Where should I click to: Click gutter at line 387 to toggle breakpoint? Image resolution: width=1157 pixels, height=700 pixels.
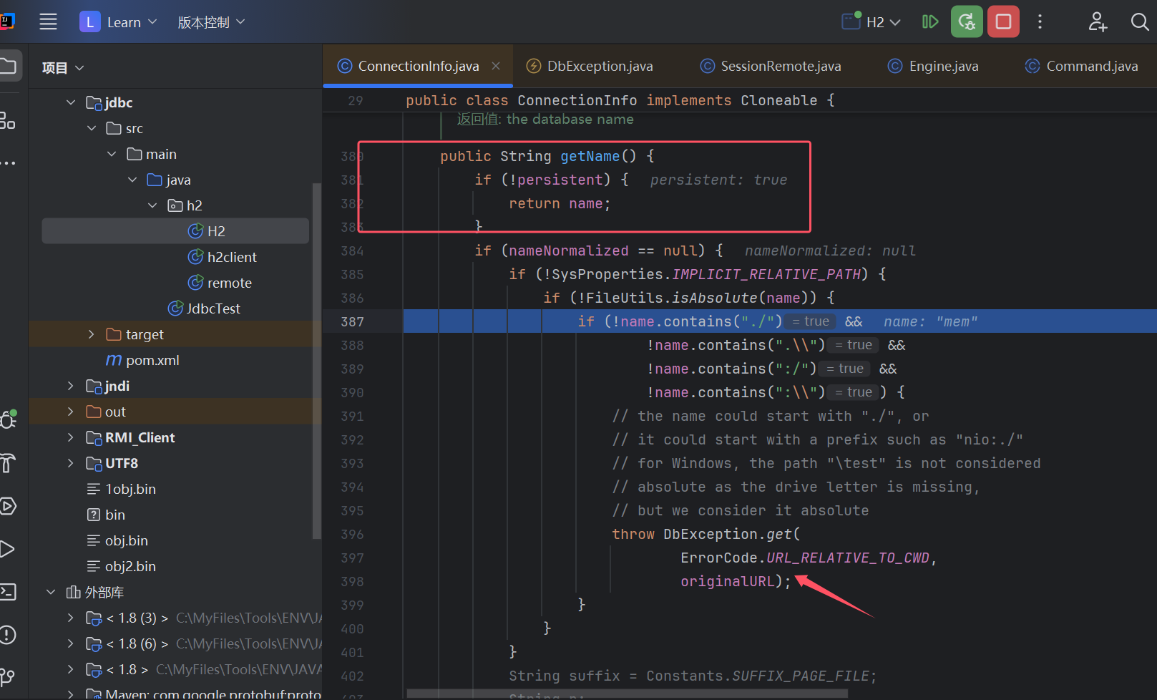351,321
